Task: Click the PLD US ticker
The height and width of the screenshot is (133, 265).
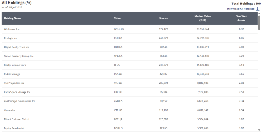Action: tap(118, 38)
